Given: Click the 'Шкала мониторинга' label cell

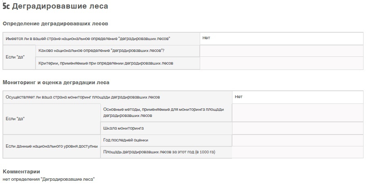Looking at the screenshot, I should [x=166, y=128].
